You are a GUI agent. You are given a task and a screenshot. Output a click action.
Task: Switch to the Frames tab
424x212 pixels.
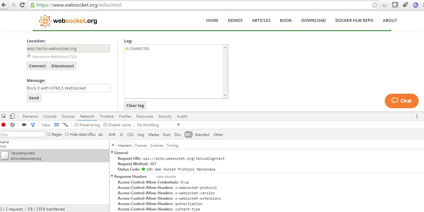141,146
